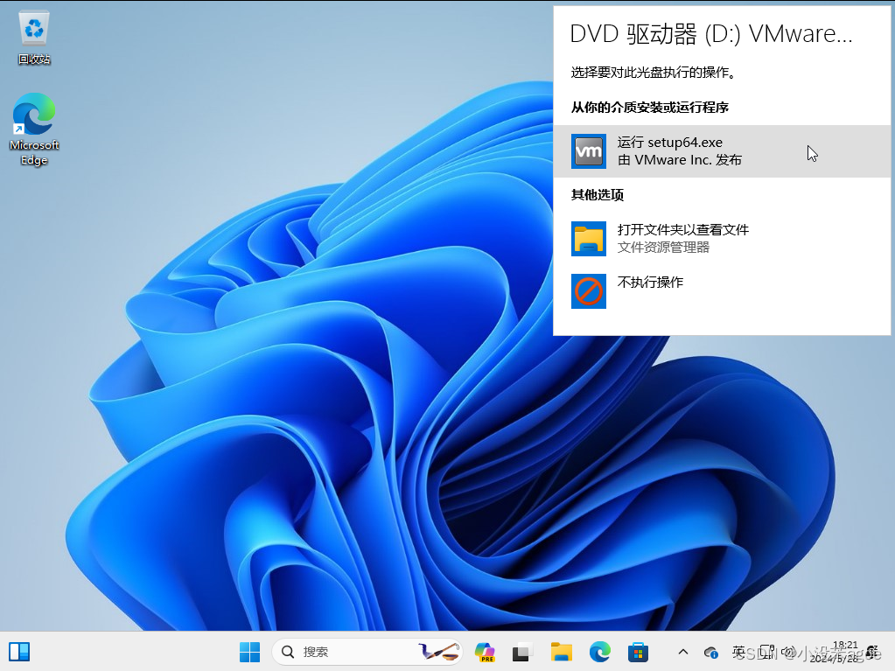The image size is (895, 671).
Task: Select 运行 setup64.exe to install VMware
Action: click(x=682, y=150)
